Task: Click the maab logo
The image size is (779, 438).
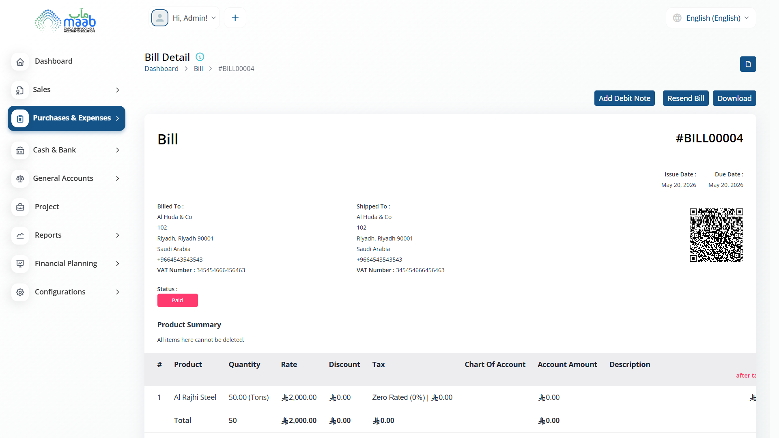Action: click(x=65, y=20)
